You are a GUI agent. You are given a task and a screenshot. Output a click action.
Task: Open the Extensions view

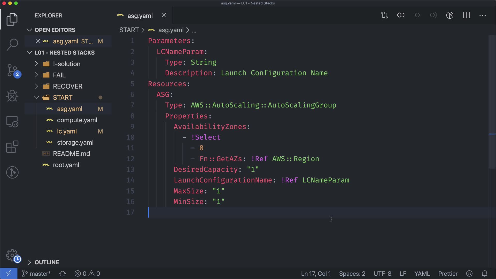(12, 147)
